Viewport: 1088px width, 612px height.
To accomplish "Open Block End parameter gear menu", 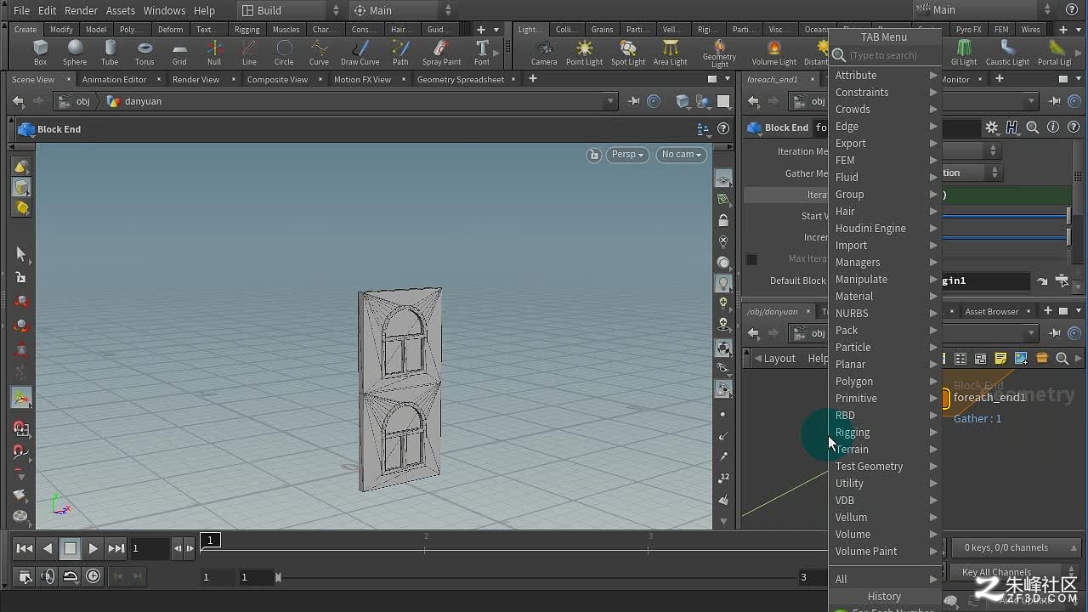I will click(992, 127).
